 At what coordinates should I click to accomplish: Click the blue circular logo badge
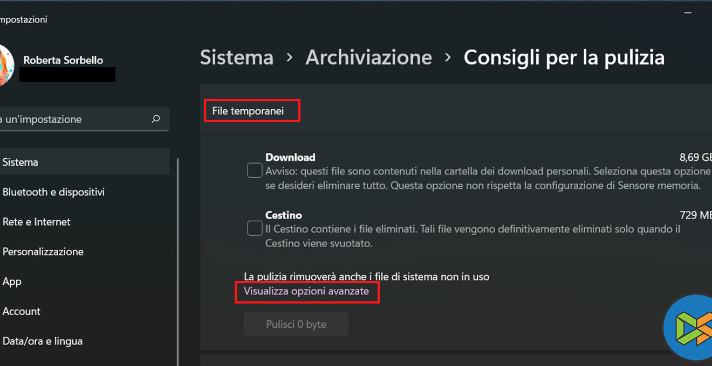[x=689, y=328]
